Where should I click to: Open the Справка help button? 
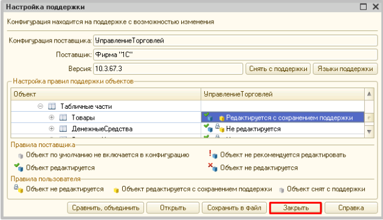351,208
